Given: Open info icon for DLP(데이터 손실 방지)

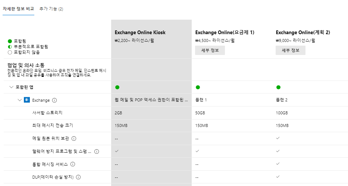Looking at the screenshot, I should click(78, 177).
